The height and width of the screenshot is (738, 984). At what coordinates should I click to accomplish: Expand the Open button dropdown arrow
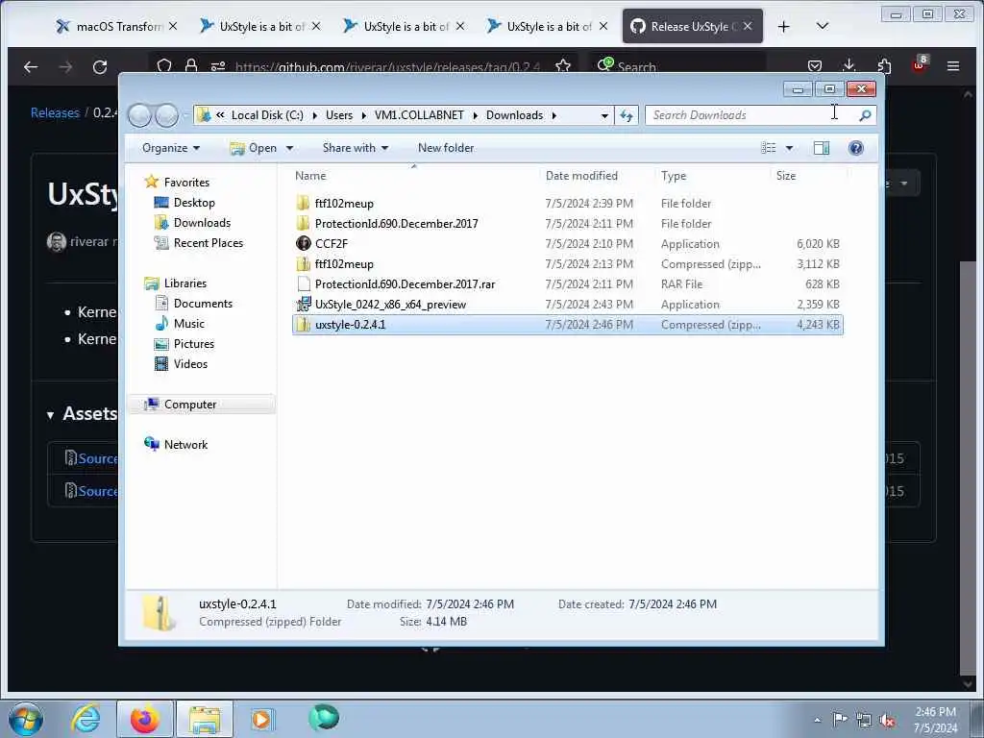[x=290, y=148]
